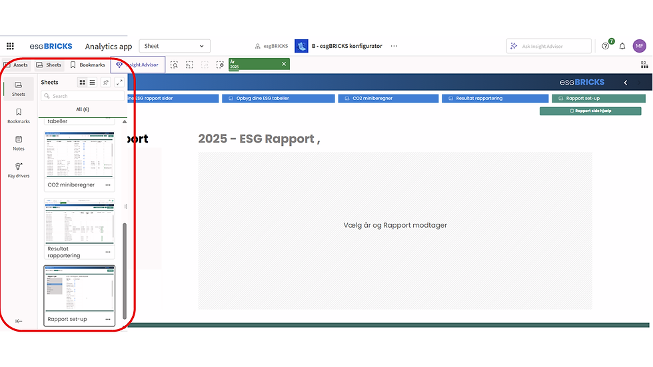Pin the Sheets panel
Viewport: 653px width, 367px height.
[x=106, y=83]
